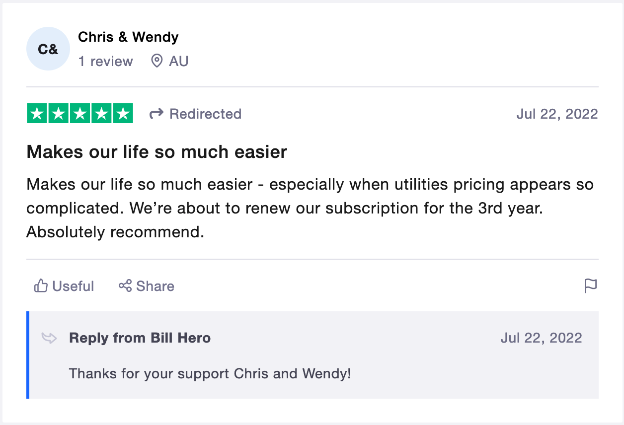The height and width of the screenshot is (425, 624).
Task: Share this review
Action: click(x=155, y=286)
